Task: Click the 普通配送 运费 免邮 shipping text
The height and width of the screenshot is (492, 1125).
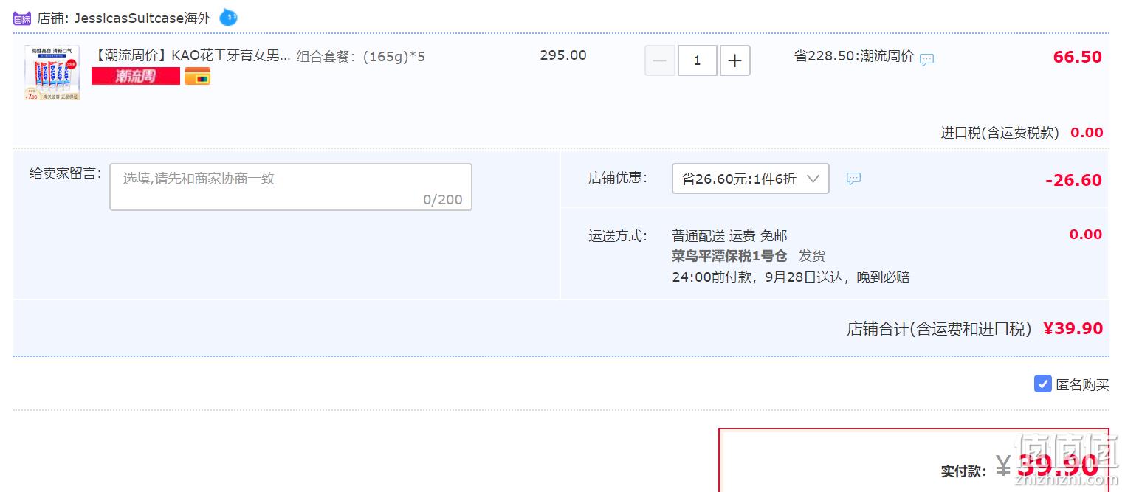Action: 729,235
